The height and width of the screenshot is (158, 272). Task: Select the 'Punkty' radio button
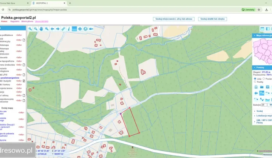click(x=255, y=82)
